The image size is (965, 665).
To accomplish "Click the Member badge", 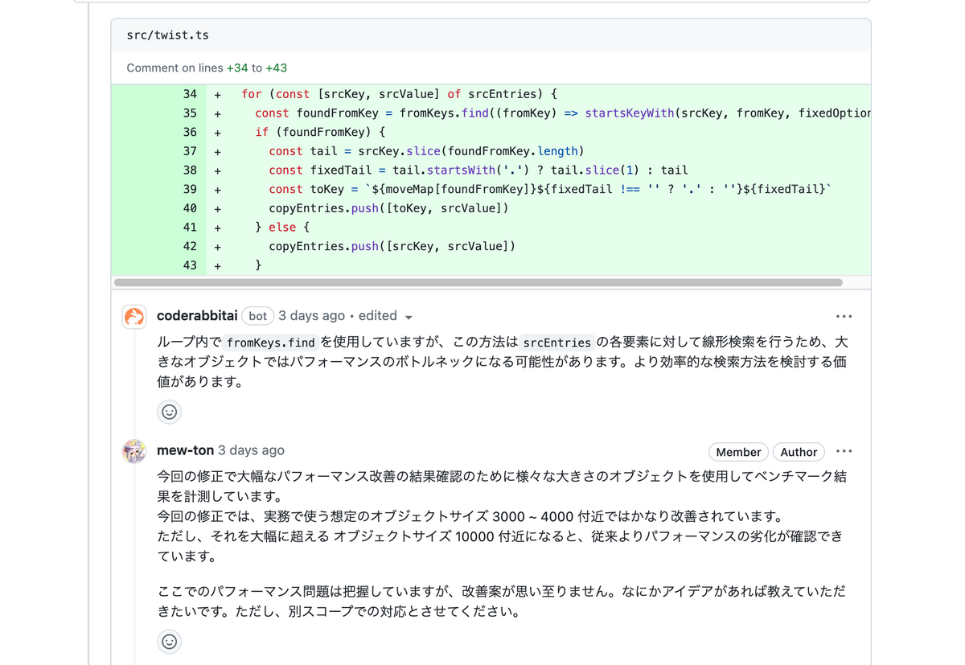I will (x=738, y=452).
